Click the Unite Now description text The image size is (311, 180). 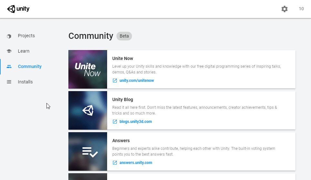(x=196, y=69)
